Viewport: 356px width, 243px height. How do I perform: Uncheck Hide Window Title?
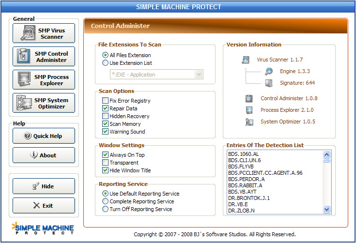click(x=105, y=170)
